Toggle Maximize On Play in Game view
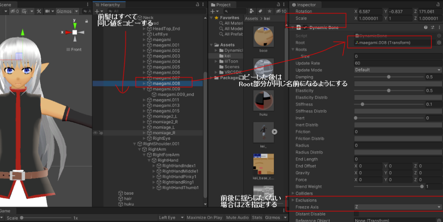The width and height of the screenshot is (443, 222). click(204, 218)
